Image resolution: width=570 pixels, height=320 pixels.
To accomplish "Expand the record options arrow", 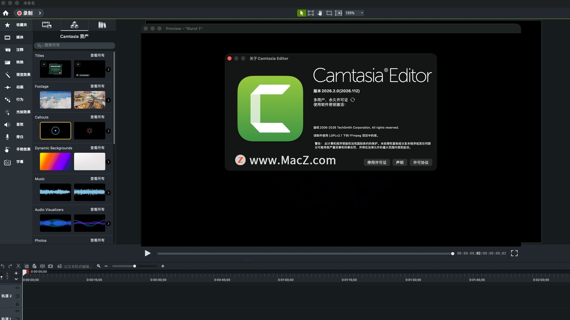I will (40, 13).
